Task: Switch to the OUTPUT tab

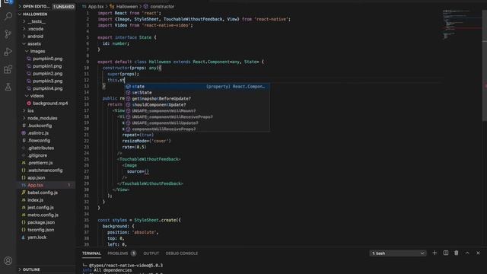Action: click(151, 253)
